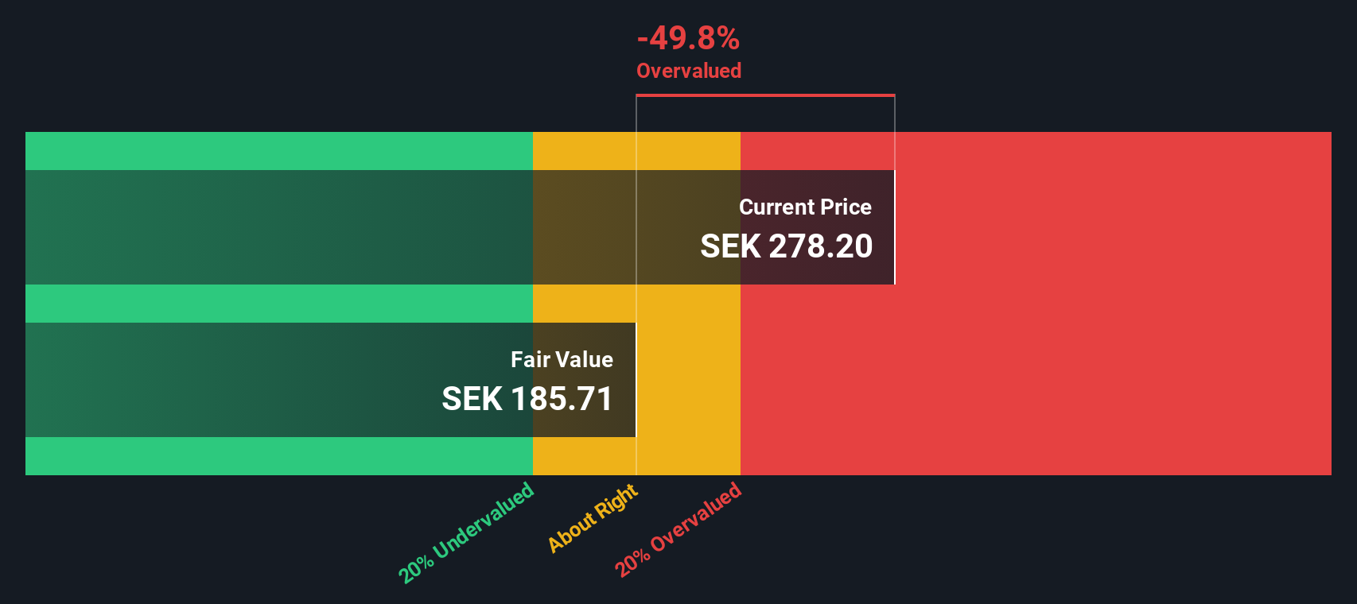Click the About Right axis label
Image resolution: width=1357 pixels, height=604 pixels.
coord(593,517)
